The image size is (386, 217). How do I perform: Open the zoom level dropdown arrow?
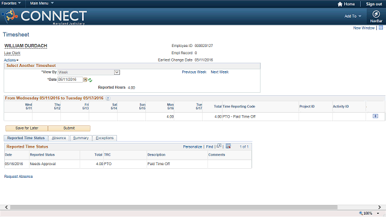pyautogui.click(x=378, y=213)
